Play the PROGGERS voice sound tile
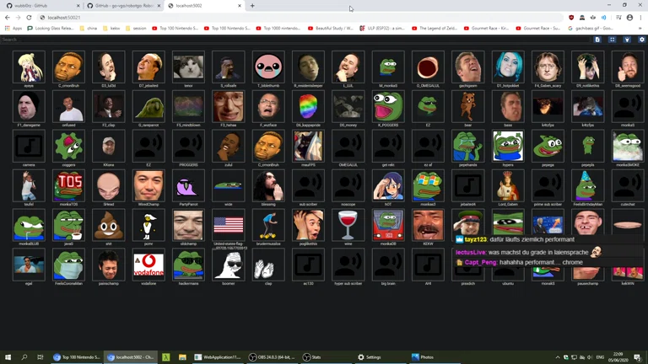Image resolution: width=648 pixels, height=364 pixels. 188,146
